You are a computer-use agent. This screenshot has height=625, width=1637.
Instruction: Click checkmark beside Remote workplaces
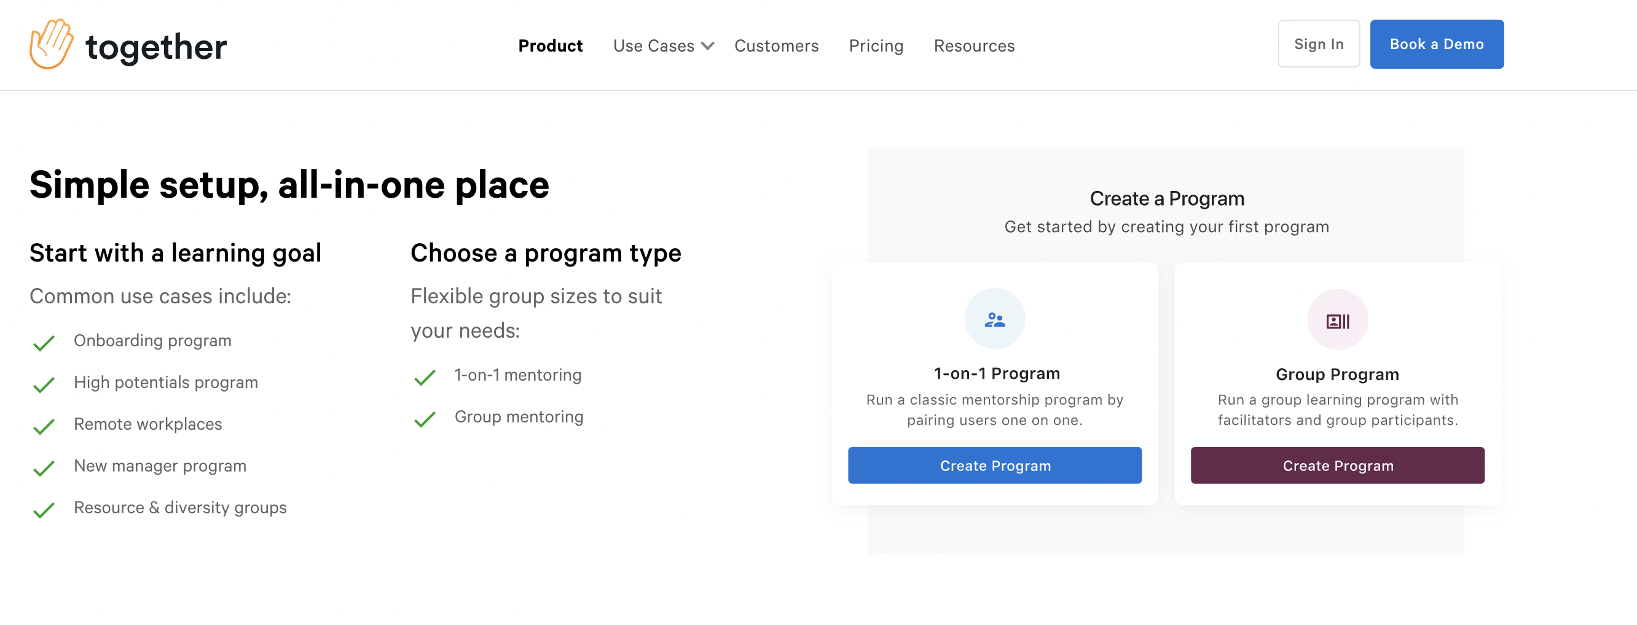44,427
